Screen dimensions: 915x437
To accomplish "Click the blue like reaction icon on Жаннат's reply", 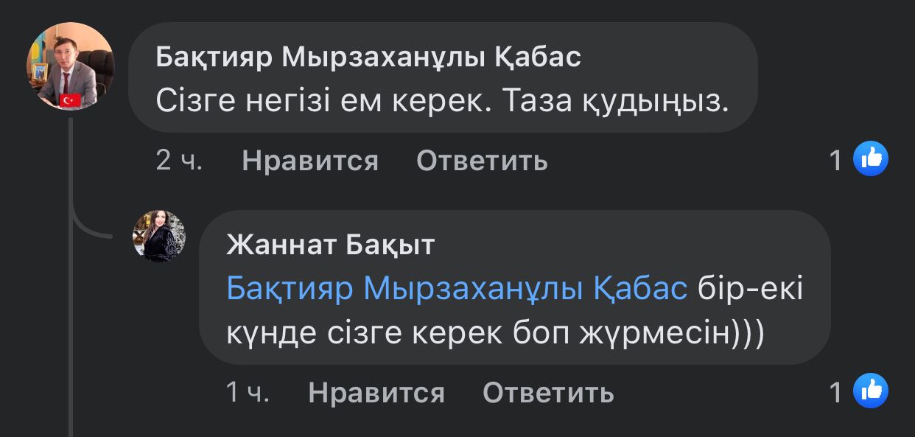I will pos(870,391).
